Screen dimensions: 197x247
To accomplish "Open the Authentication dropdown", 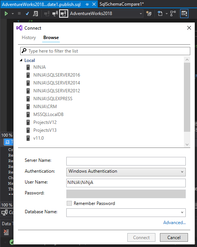I will [x=126, y=172].
